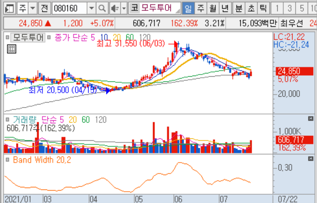The image size is (317, 203).
Task: Toggle the Band Width indicator marker
Action: pos(7,160)
